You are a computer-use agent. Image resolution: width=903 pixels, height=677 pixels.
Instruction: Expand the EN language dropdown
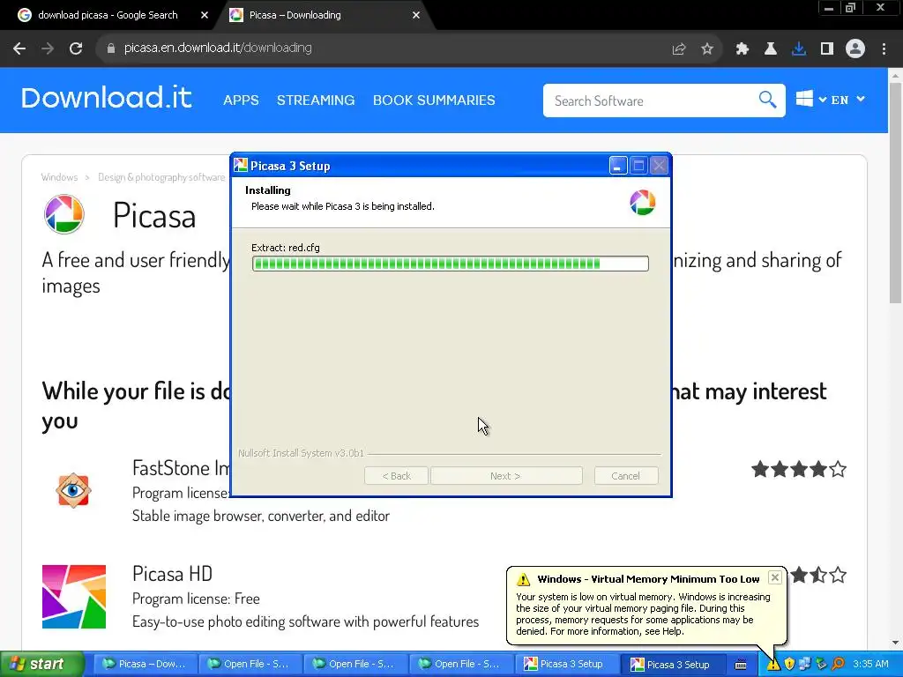pos(847,100)
